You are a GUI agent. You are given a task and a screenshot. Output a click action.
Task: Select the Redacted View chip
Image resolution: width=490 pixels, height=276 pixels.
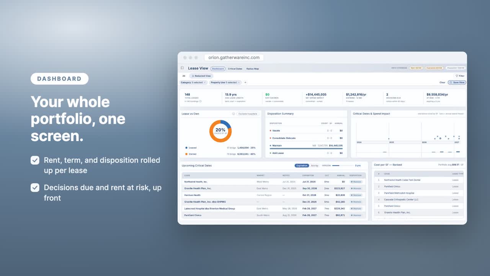[x=201, y=76]
